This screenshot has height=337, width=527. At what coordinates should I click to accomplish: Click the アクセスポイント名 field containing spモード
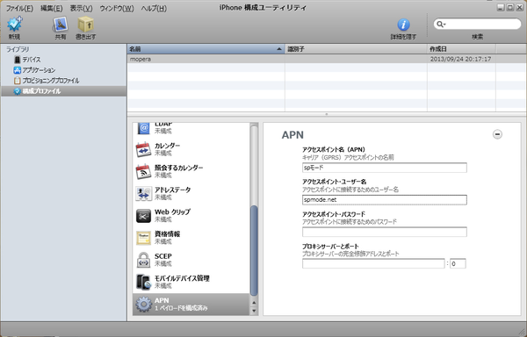tap(385, 168)
